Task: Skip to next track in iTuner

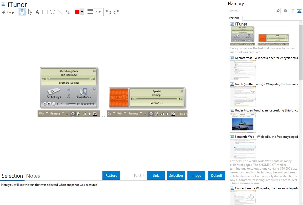Action: pos(54,104)
